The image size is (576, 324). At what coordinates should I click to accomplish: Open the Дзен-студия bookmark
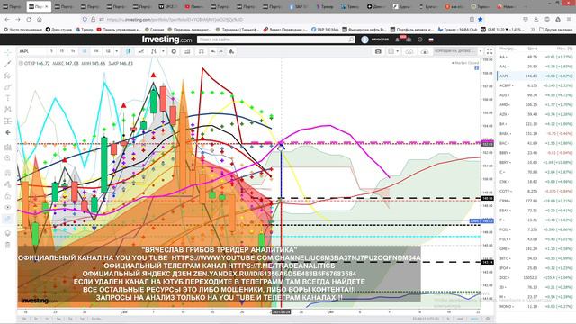click(x=58, y=30)
